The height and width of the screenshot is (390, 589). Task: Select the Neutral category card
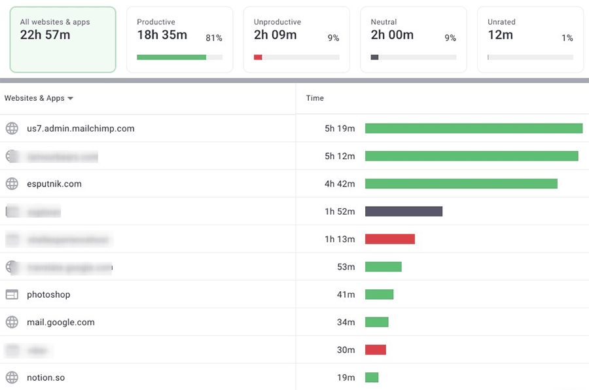pyautogui.click(x=413, y=39)
